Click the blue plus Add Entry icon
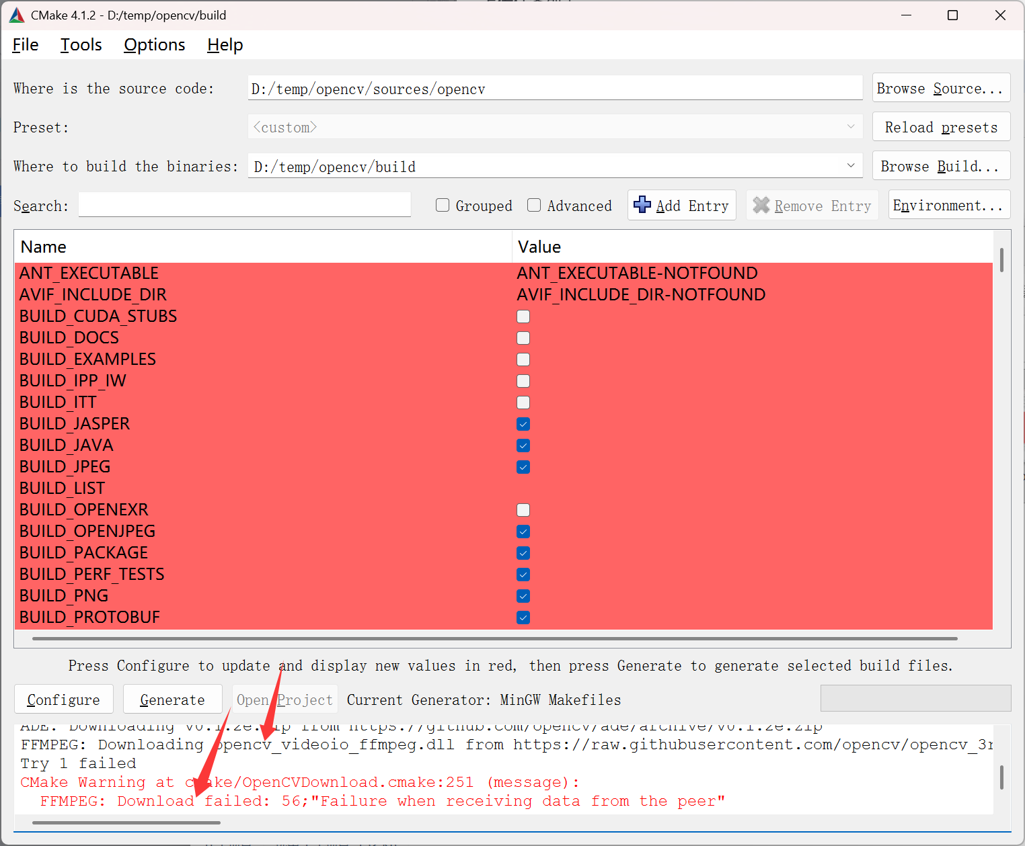This screenshot has height=846, width=1025. point(642,205)
